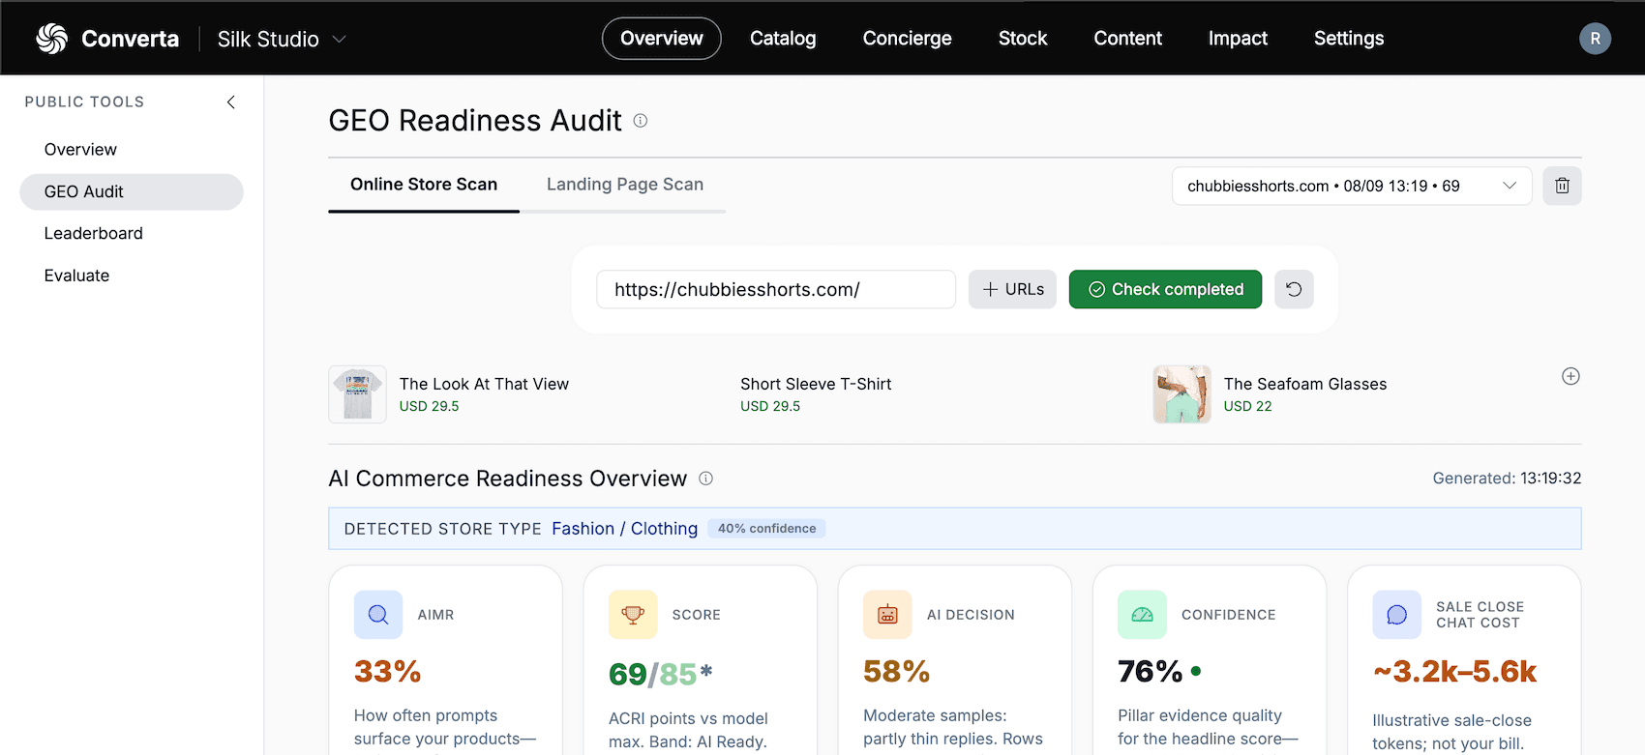1645x755 pixels.
Task: Click info icon next to AI Commerce Readiness Overview
Action: (x=706, y=479)
